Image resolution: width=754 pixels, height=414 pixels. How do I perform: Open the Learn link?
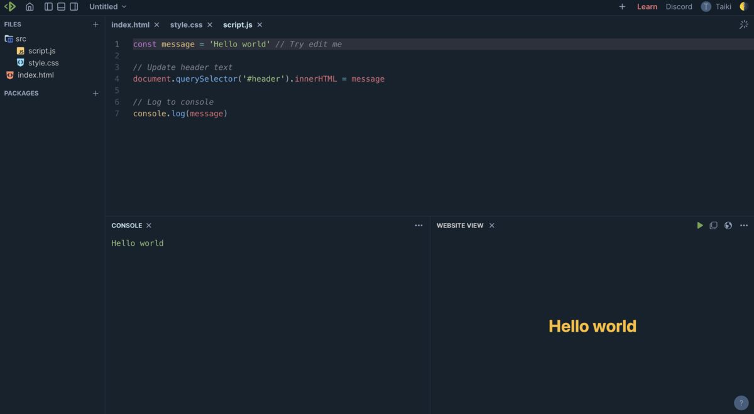tap(647, 6)
